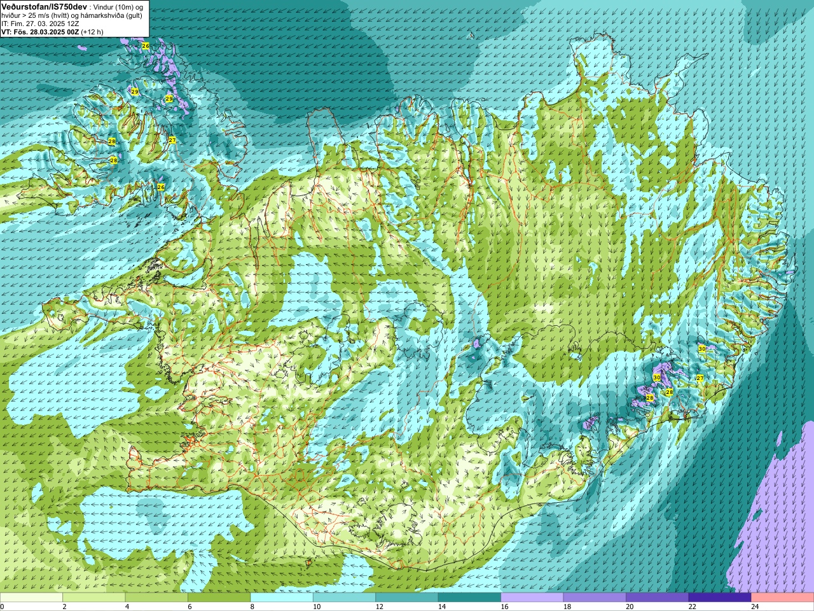This screenshot has width=814, height=611.
Task: Click the pink above-24 m/s legend swatch
Action: (783, 598)
